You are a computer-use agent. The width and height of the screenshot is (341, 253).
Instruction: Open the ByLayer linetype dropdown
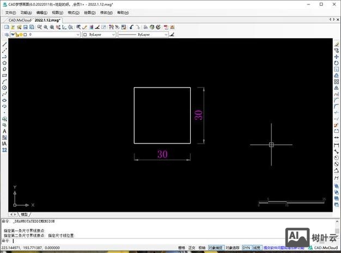142,34
